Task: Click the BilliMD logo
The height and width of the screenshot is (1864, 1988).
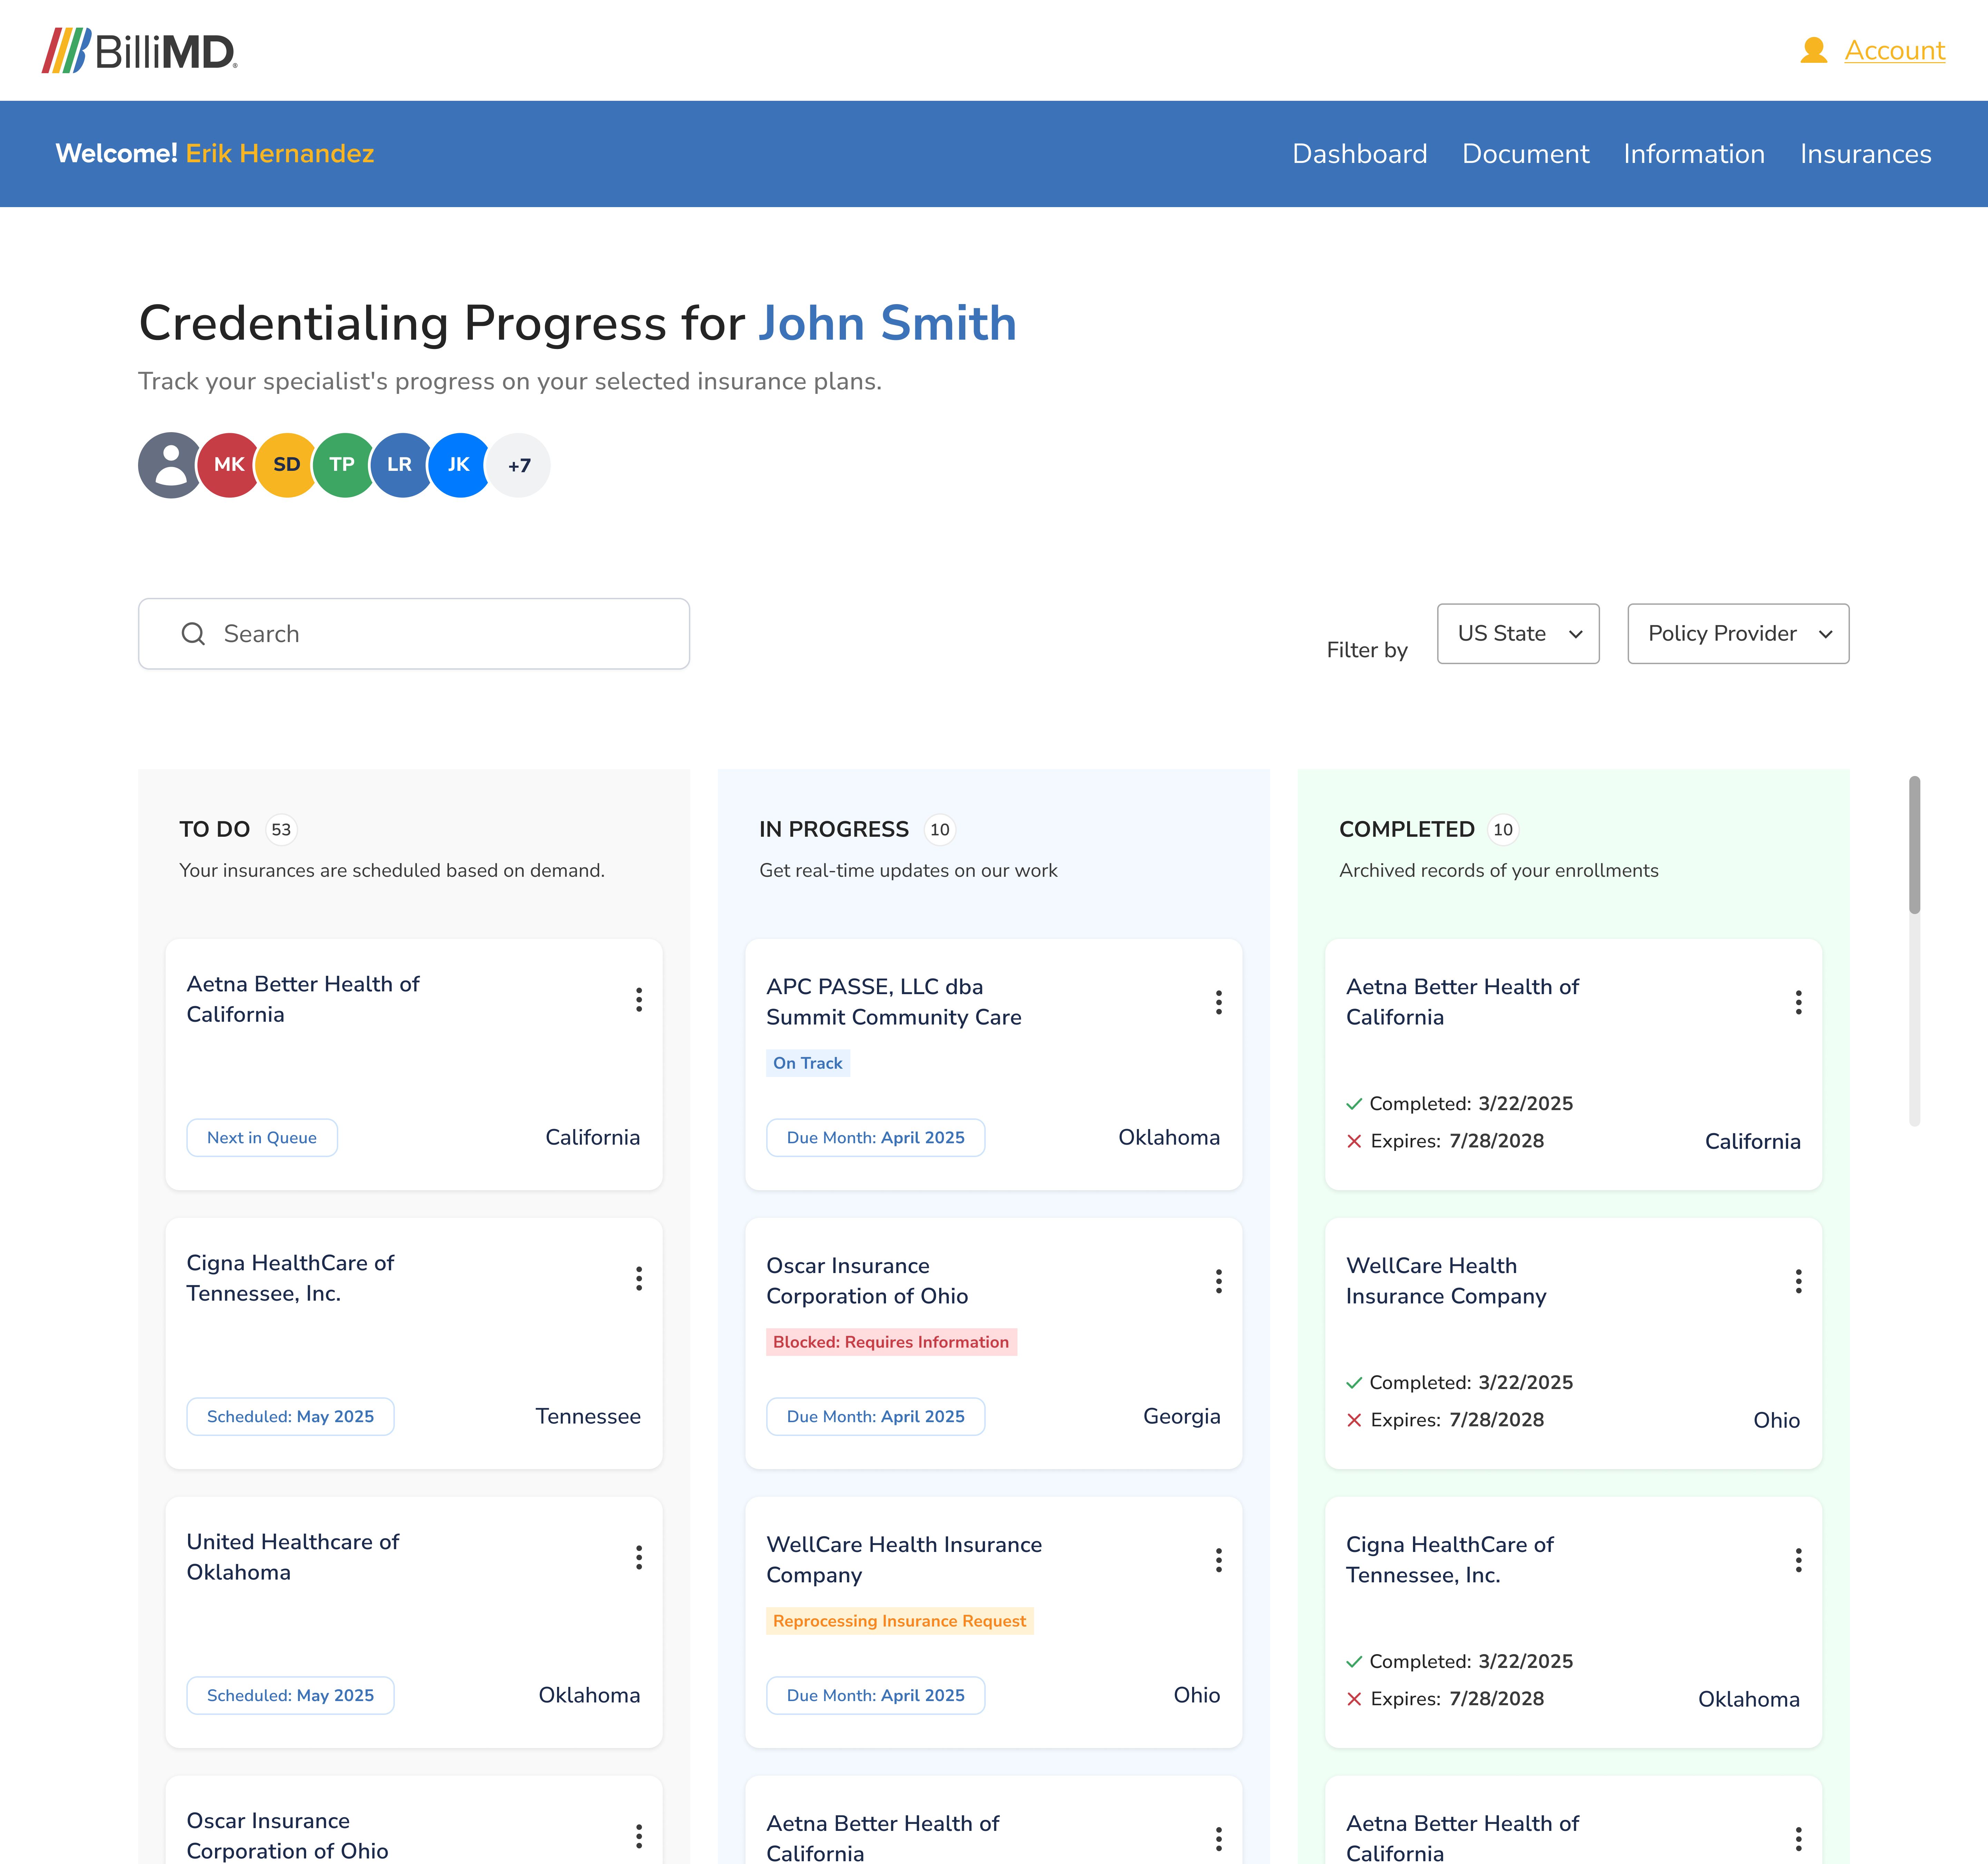Action: [139, 50]
